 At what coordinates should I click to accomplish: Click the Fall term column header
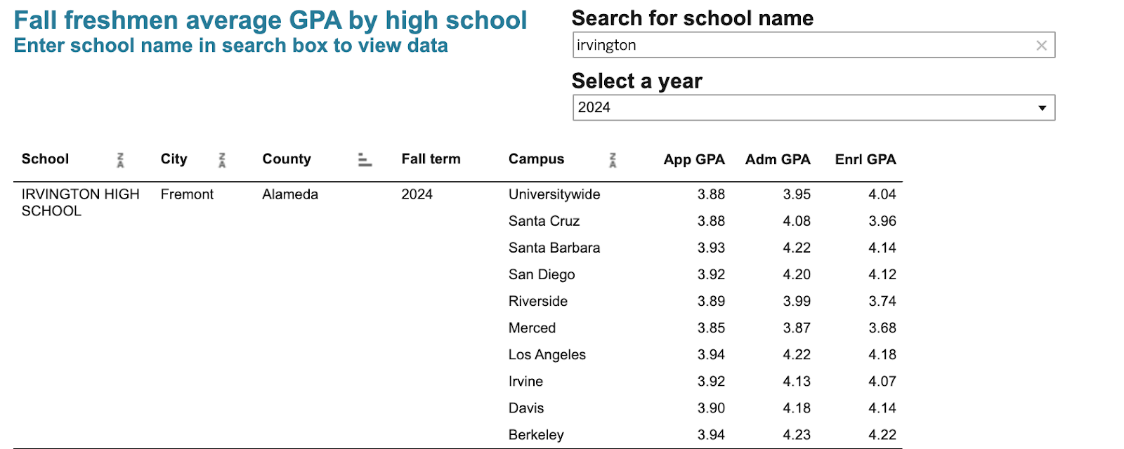point(431,159)
